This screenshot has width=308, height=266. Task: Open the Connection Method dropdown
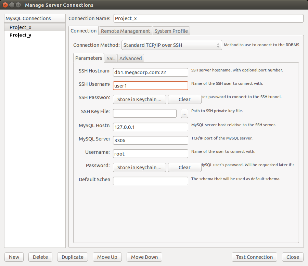[172, 45]
